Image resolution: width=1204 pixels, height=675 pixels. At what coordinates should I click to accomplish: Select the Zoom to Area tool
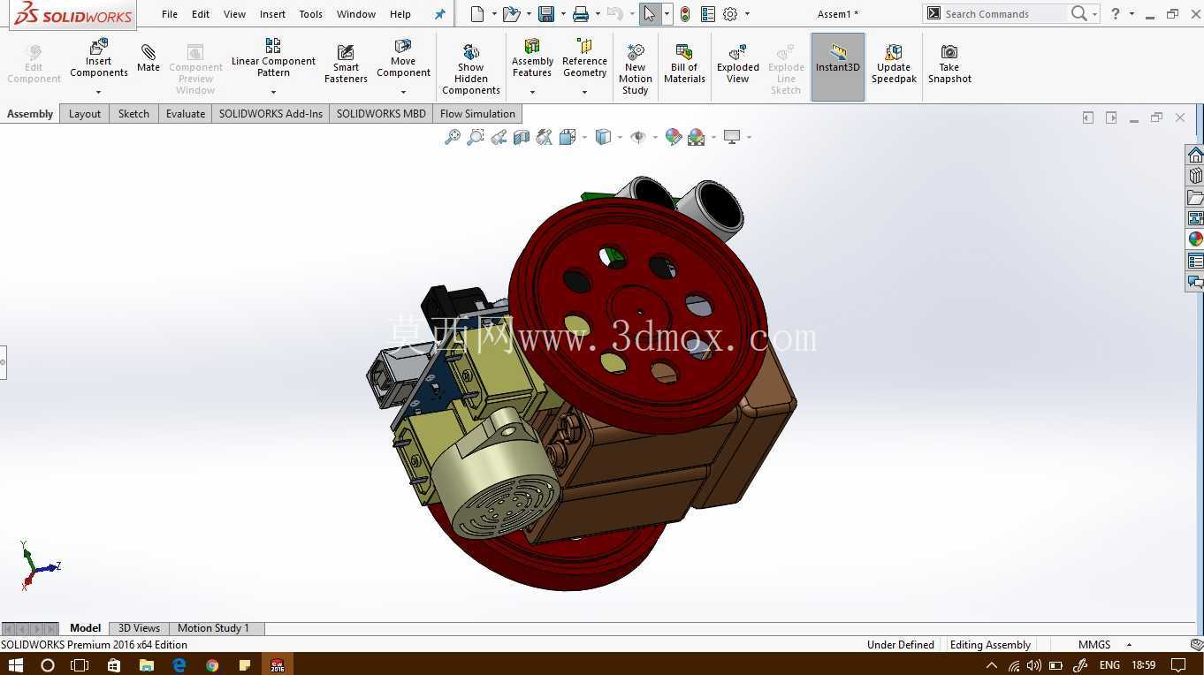[476, 137]
